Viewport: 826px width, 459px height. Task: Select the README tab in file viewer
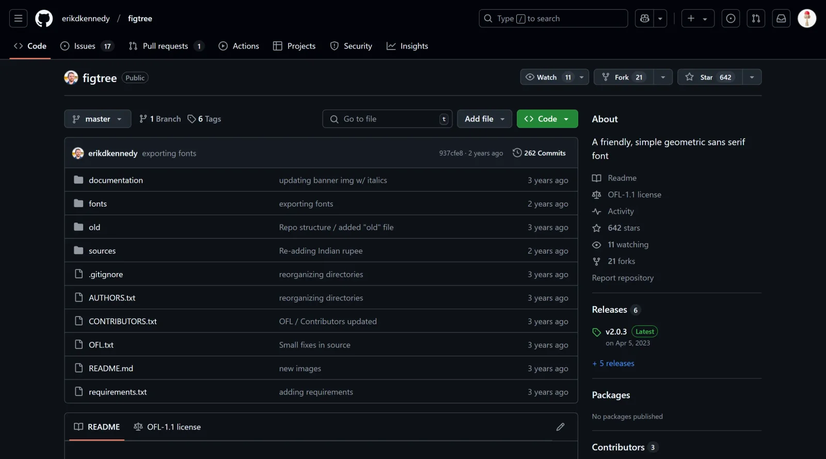click(x=97, y=427)
